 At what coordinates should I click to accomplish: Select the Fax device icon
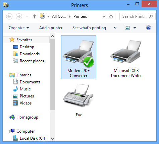[78, 95]
